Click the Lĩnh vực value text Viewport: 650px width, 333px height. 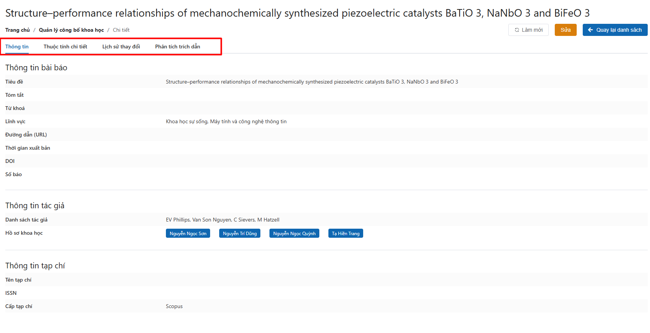point(226,121)
